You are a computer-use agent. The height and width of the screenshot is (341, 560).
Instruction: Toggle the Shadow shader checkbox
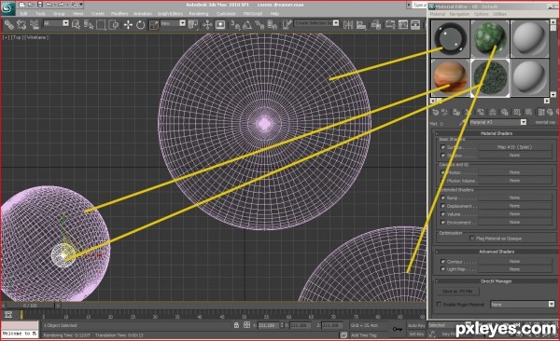442,156
